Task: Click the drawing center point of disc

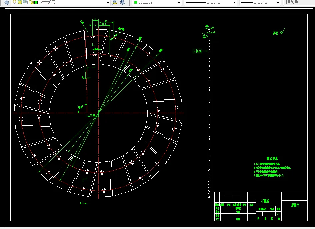Action: (98, 113)
